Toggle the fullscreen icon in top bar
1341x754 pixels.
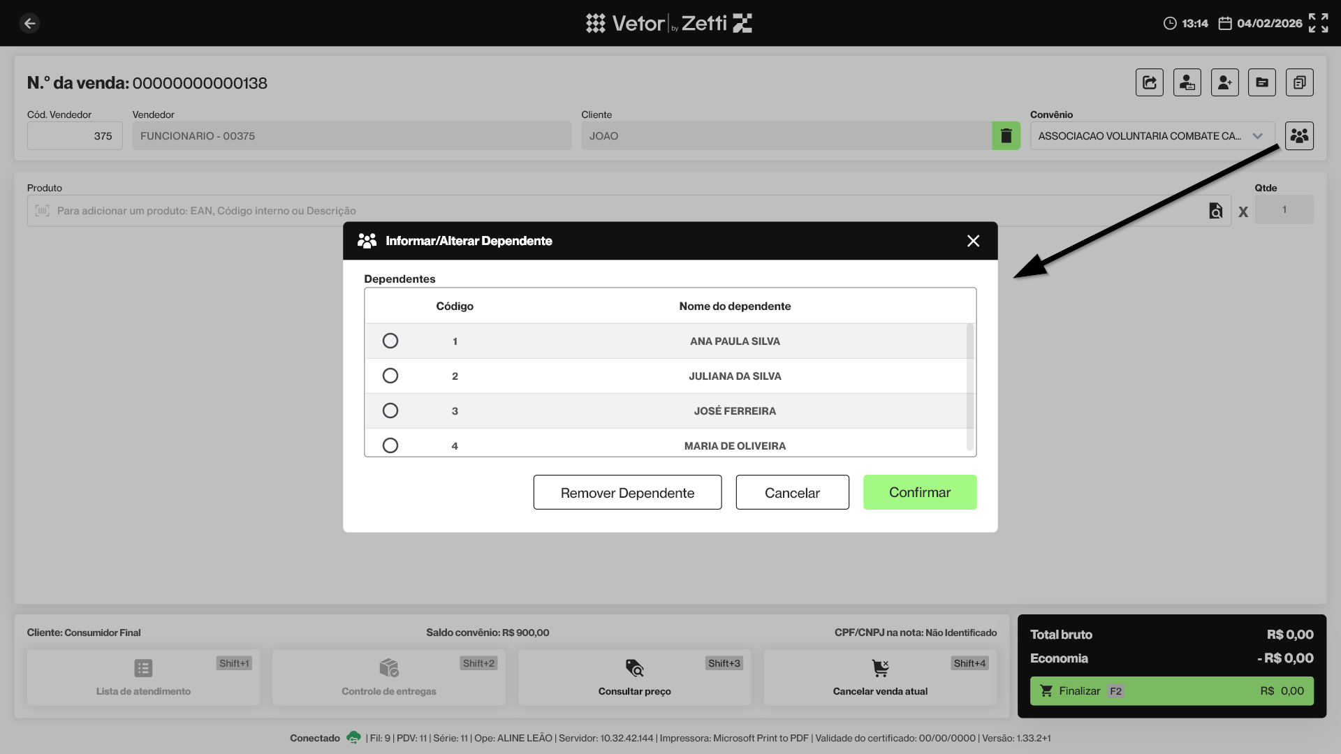point(1318,23)
